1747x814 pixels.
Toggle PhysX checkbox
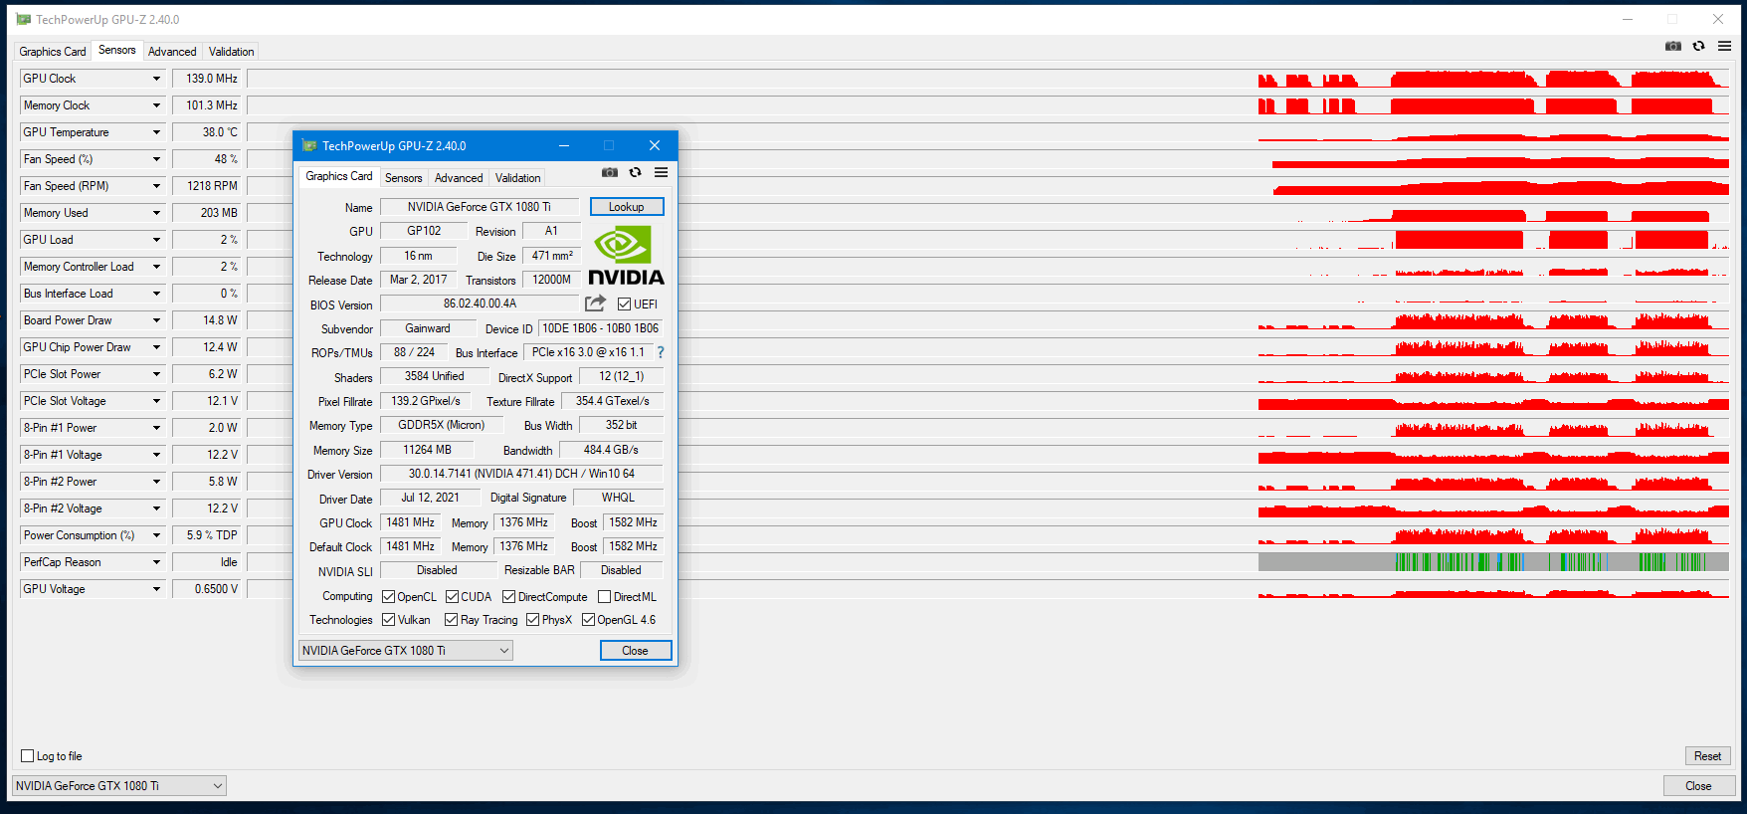[533, 620]
